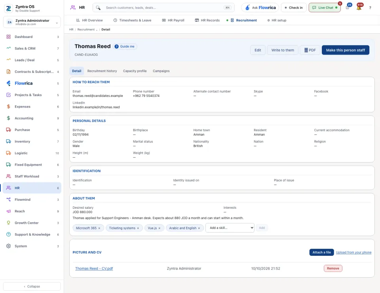
Task: Open the HR Records tab
Action: point(207,20)
